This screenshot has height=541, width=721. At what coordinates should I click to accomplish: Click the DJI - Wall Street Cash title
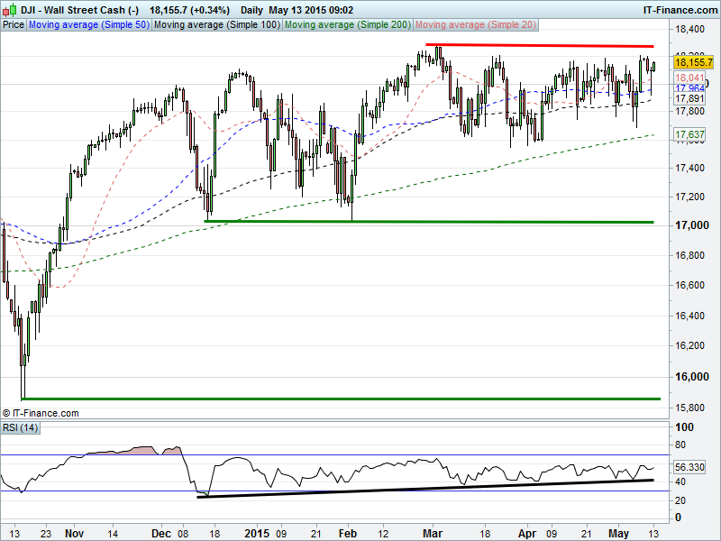77,9
